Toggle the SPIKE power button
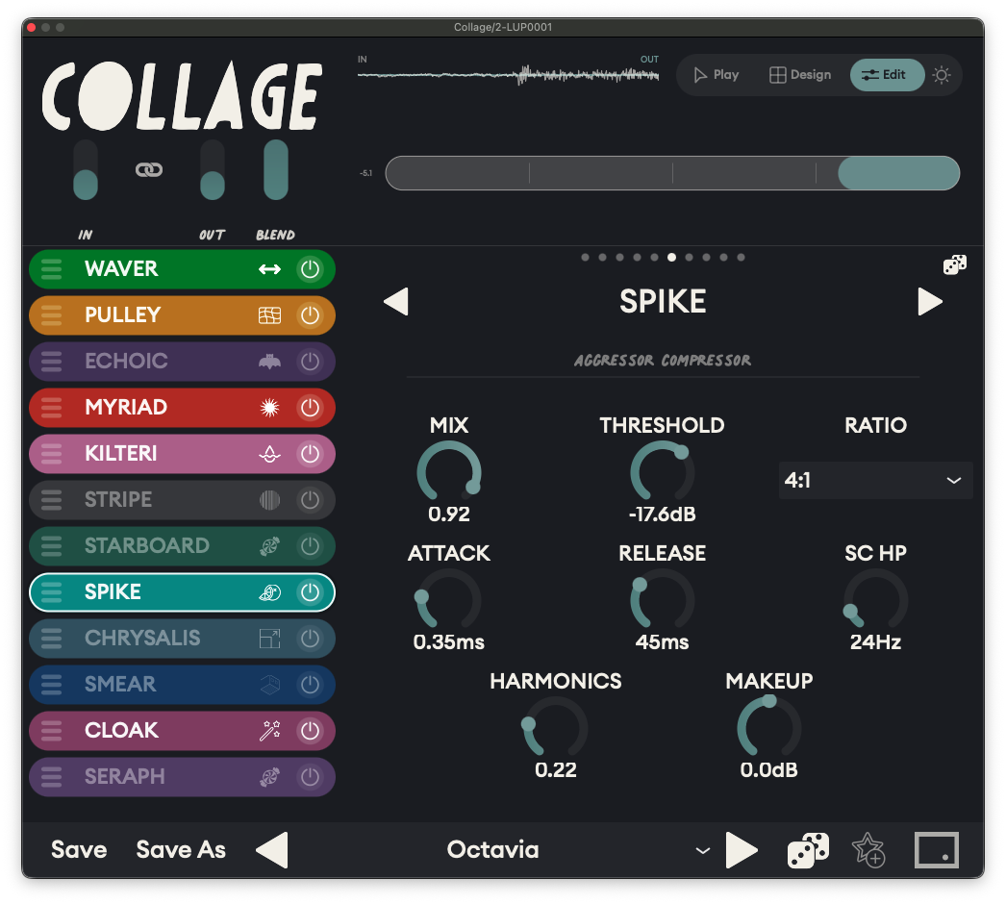This screenshot has width=1006, height=904. pos(310,592)
